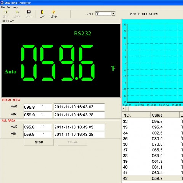The width and height of the screenshot is (183, 183).
Task: Click the New file toolbar icon
Action: point(5,12)
